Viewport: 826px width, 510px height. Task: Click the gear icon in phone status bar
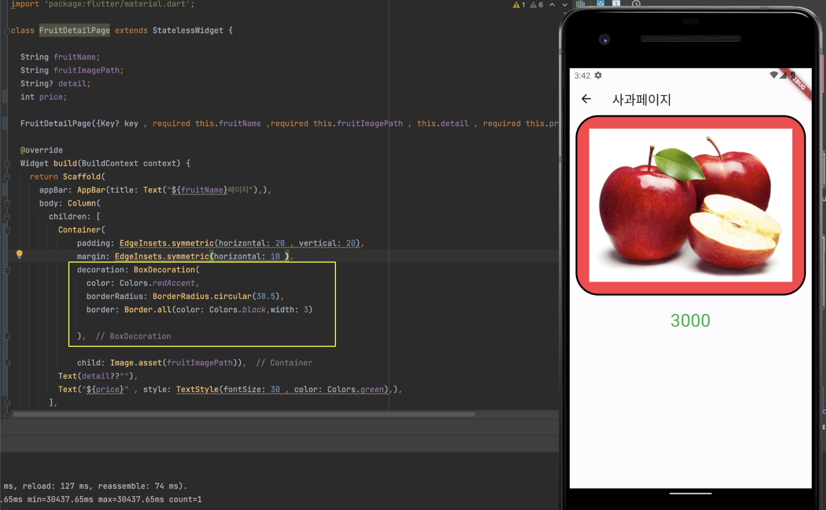click(598, 75)
